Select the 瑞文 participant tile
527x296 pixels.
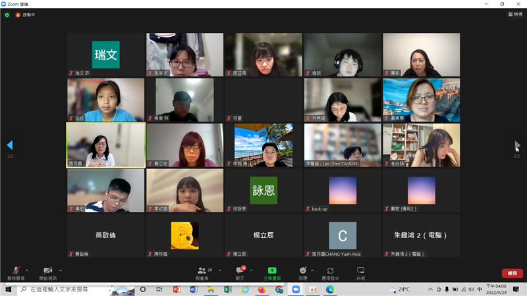105,55
